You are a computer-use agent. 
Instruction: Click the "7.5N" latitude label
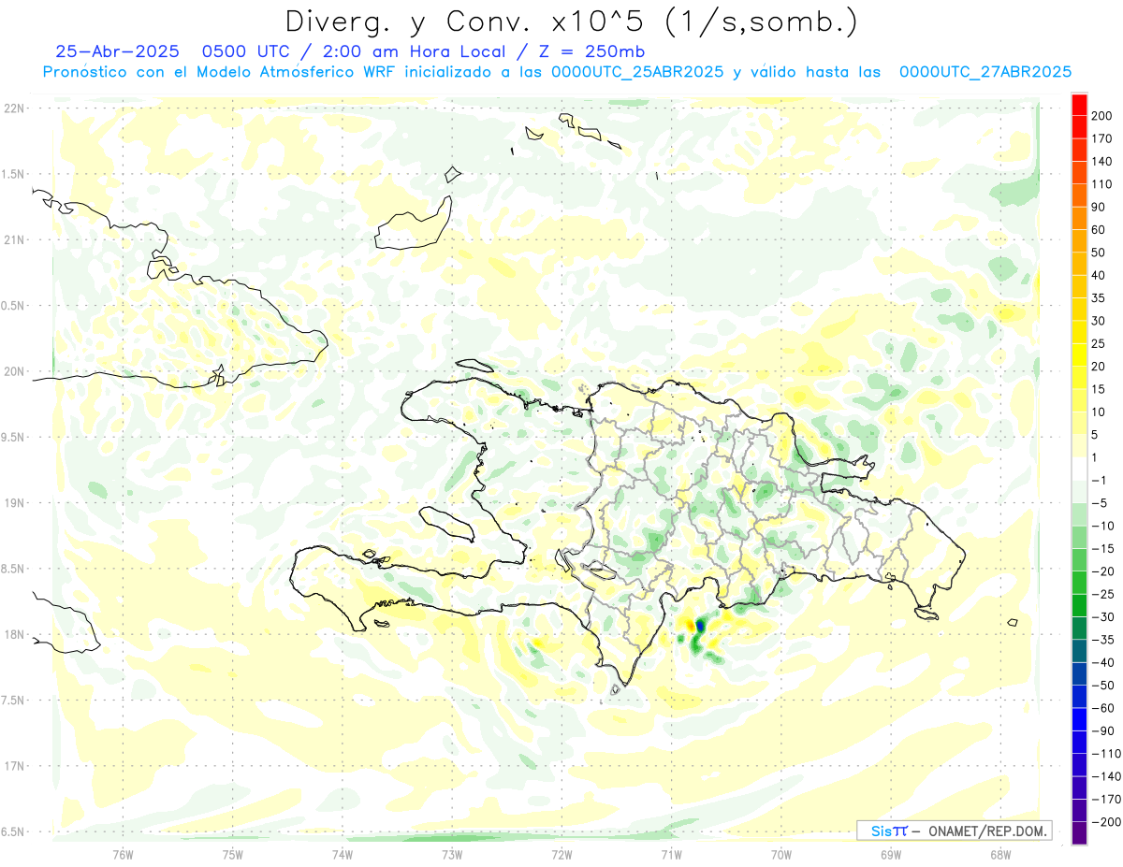point(14,701)
